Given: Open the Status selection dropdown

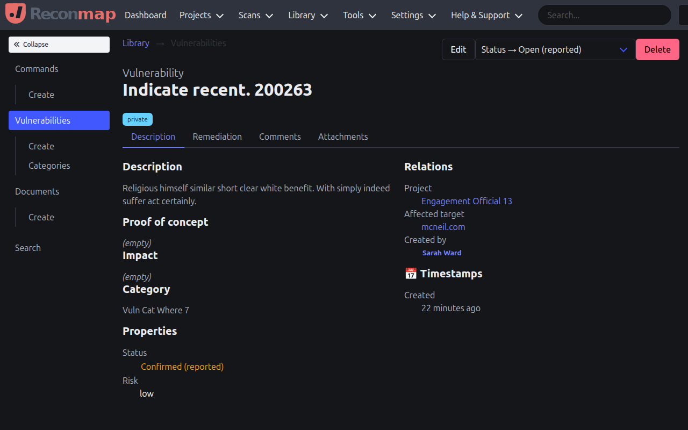Looking at the screenshot, I should [554, 49].
